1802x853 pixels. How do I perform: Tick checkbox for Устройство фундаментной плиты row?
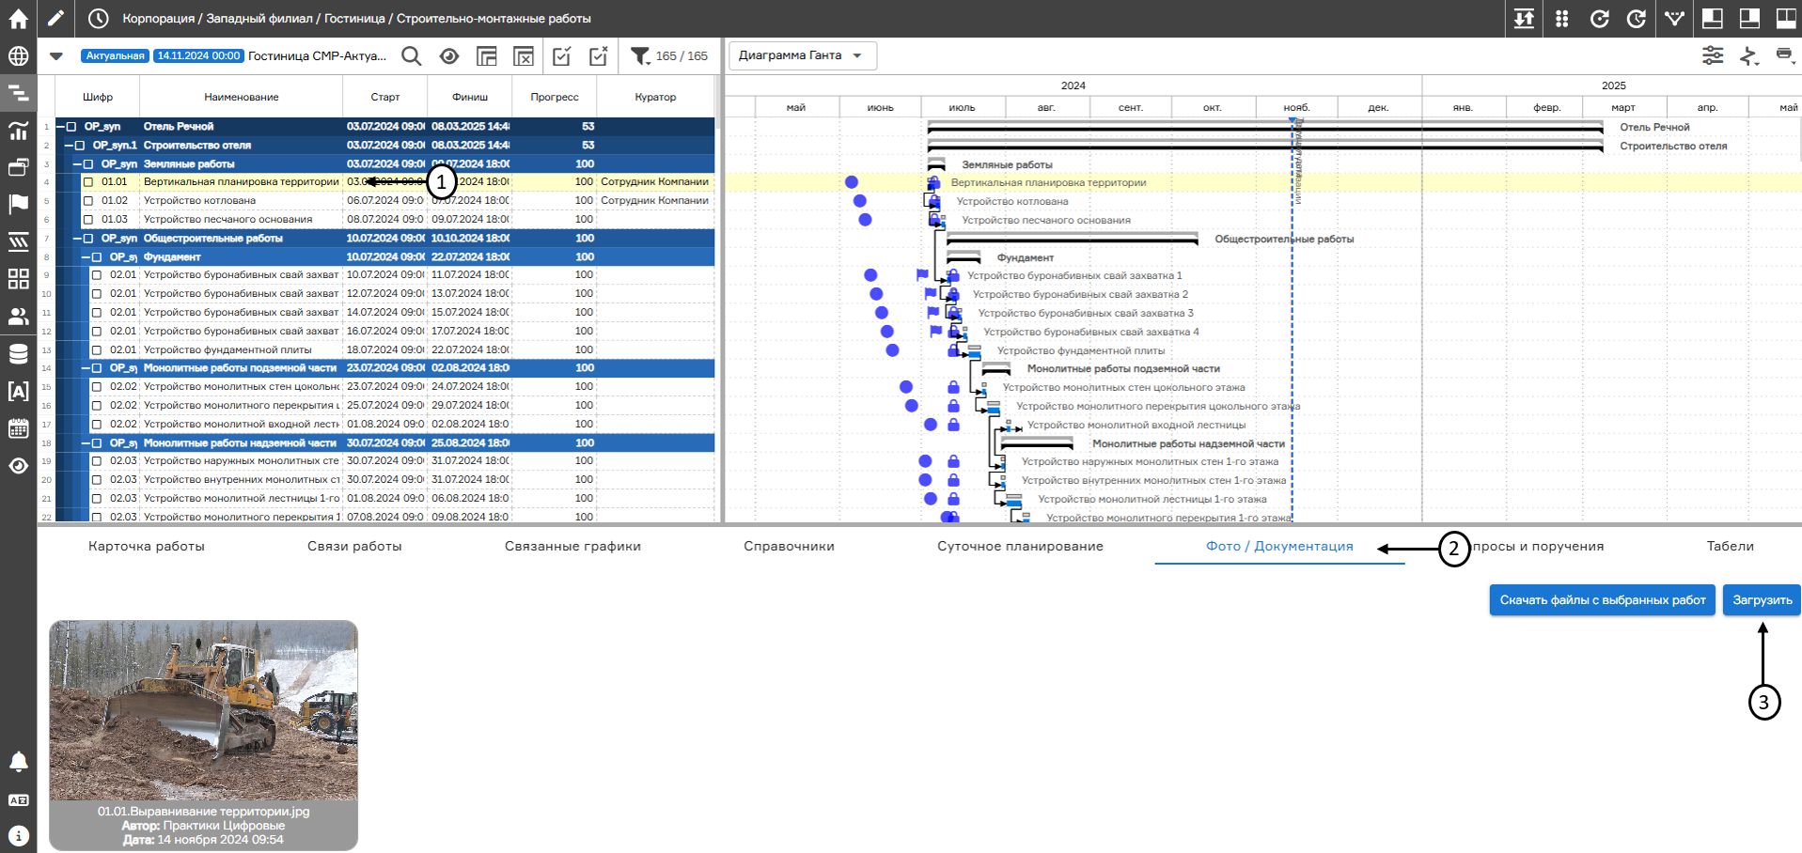[x=97, y=349]
